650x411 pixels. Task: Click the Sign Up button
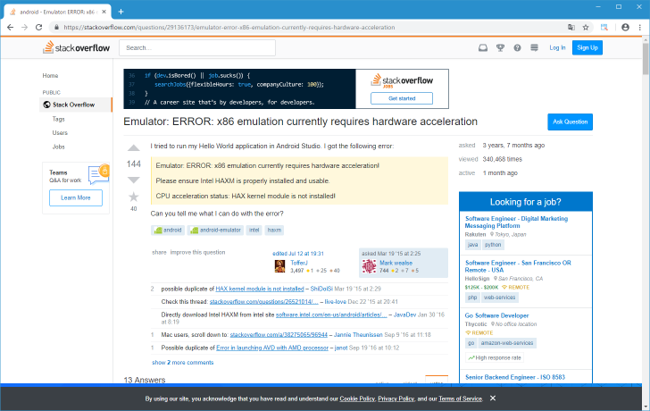(x=587, y=47)
